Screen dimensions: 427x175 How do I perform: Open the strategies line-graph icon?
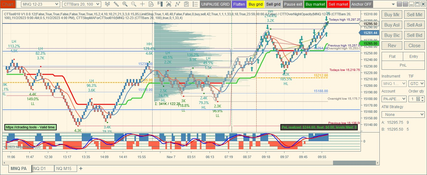[178, 4]
